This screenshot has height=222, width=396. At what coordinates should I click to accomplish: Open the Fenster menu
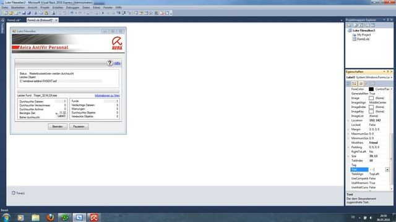click(x=108, y=7)
